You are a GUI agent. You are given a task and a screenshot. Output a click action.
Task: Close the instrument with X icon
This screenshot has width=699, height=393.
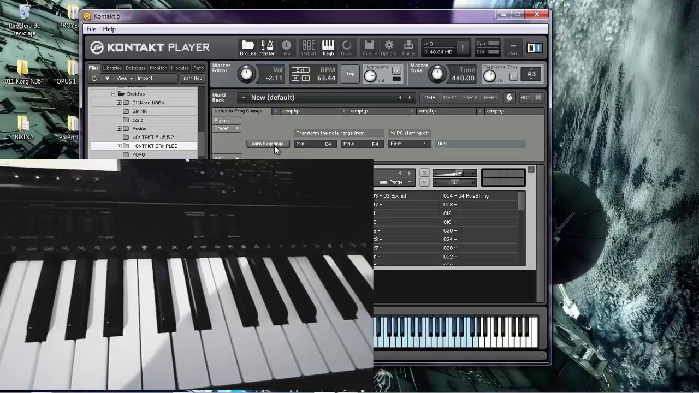[x=531, y=170]
